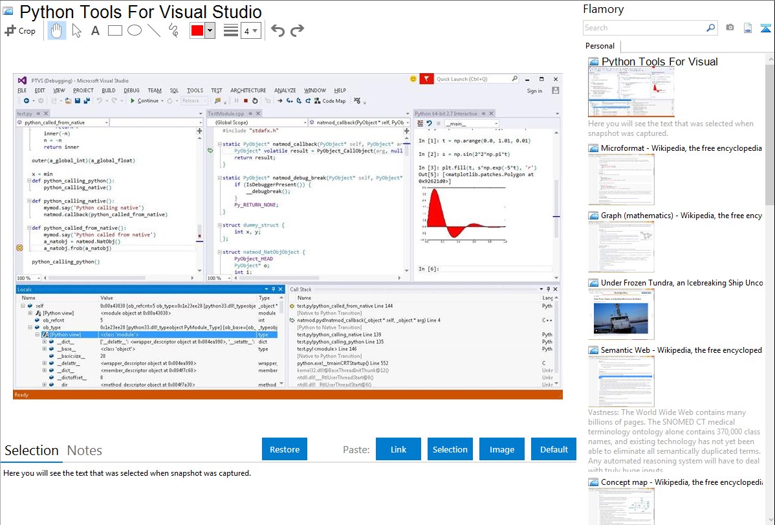Click the camera snapshot icon
This screenshot has width=775, height=525.
tap(730, 28)
